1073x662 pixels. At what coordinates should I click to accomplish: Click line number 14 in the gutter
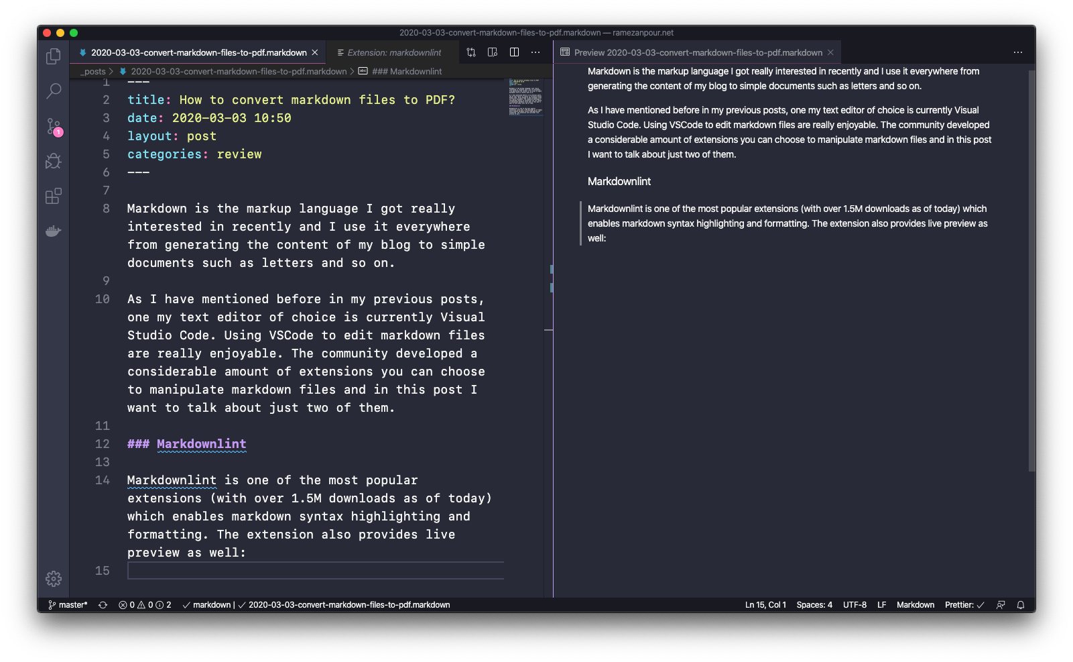[x=102, y=480]
